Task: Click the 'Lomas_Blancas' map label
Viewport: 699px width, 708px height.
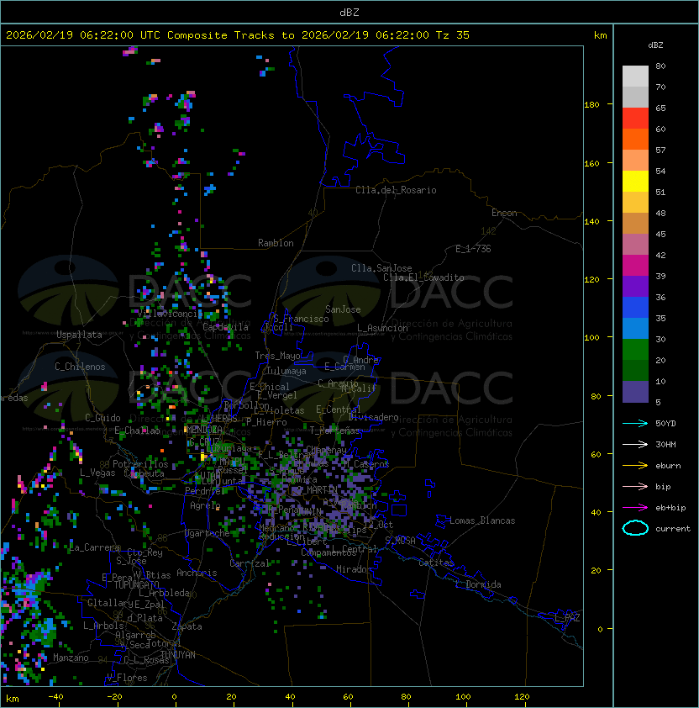Action: click(x=482, y=520)
